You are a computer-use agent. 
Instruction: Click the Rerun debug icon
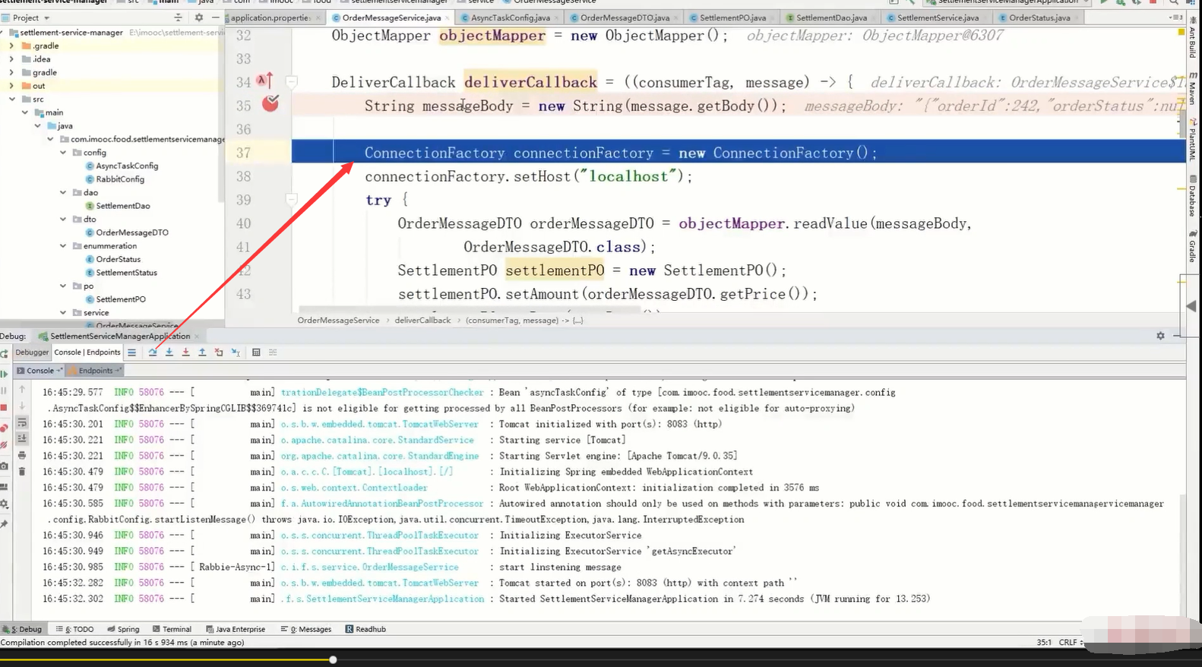click(x=4, y=353)
